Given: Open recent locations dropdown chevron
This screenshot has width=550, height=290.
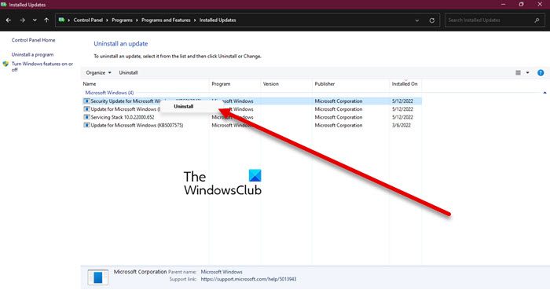Looking at the screenshot, I should tap(35, 20).
